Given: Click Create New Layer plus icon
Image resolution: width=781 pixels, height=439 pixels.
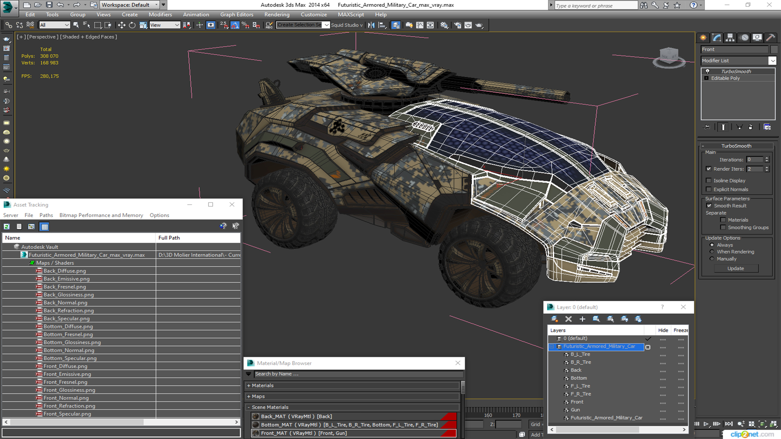Looking at the screenshot, I should pos(582,319).
